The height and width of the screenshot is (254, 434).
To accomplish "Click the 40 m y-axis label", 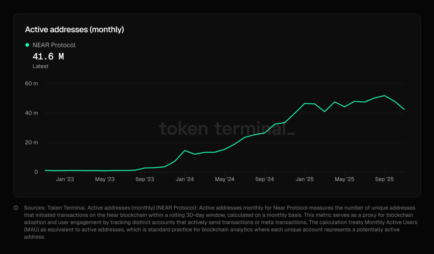I will click(x=31, y=113).
